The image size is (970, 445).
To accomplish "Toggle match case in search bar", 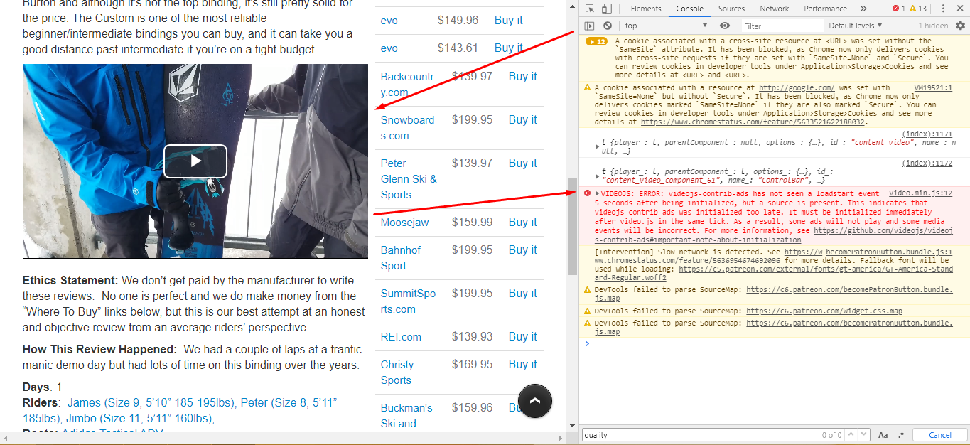I will (883, 435).
